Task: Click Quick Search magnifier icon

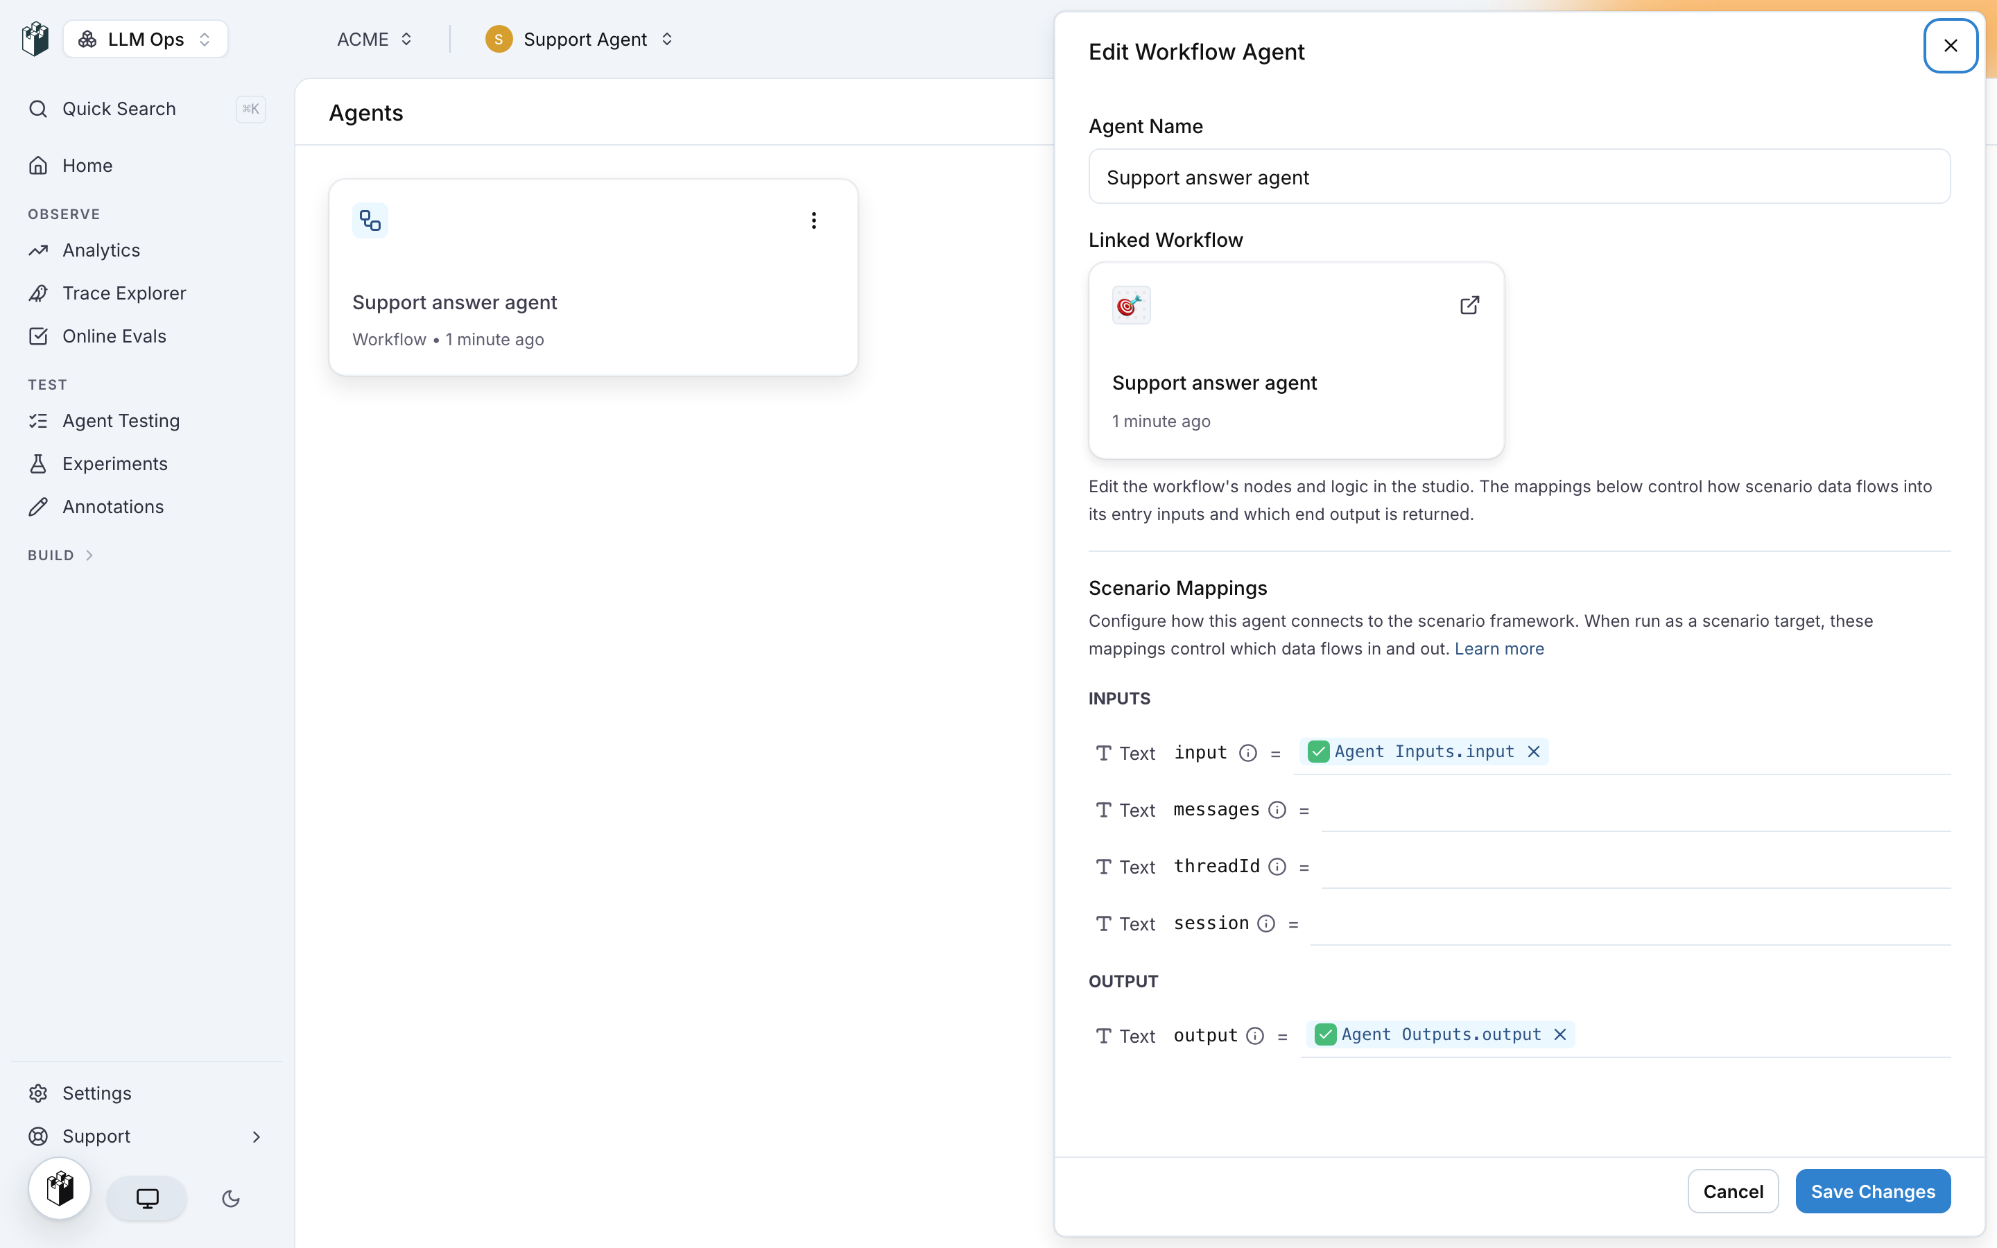Action: [38, 109]
